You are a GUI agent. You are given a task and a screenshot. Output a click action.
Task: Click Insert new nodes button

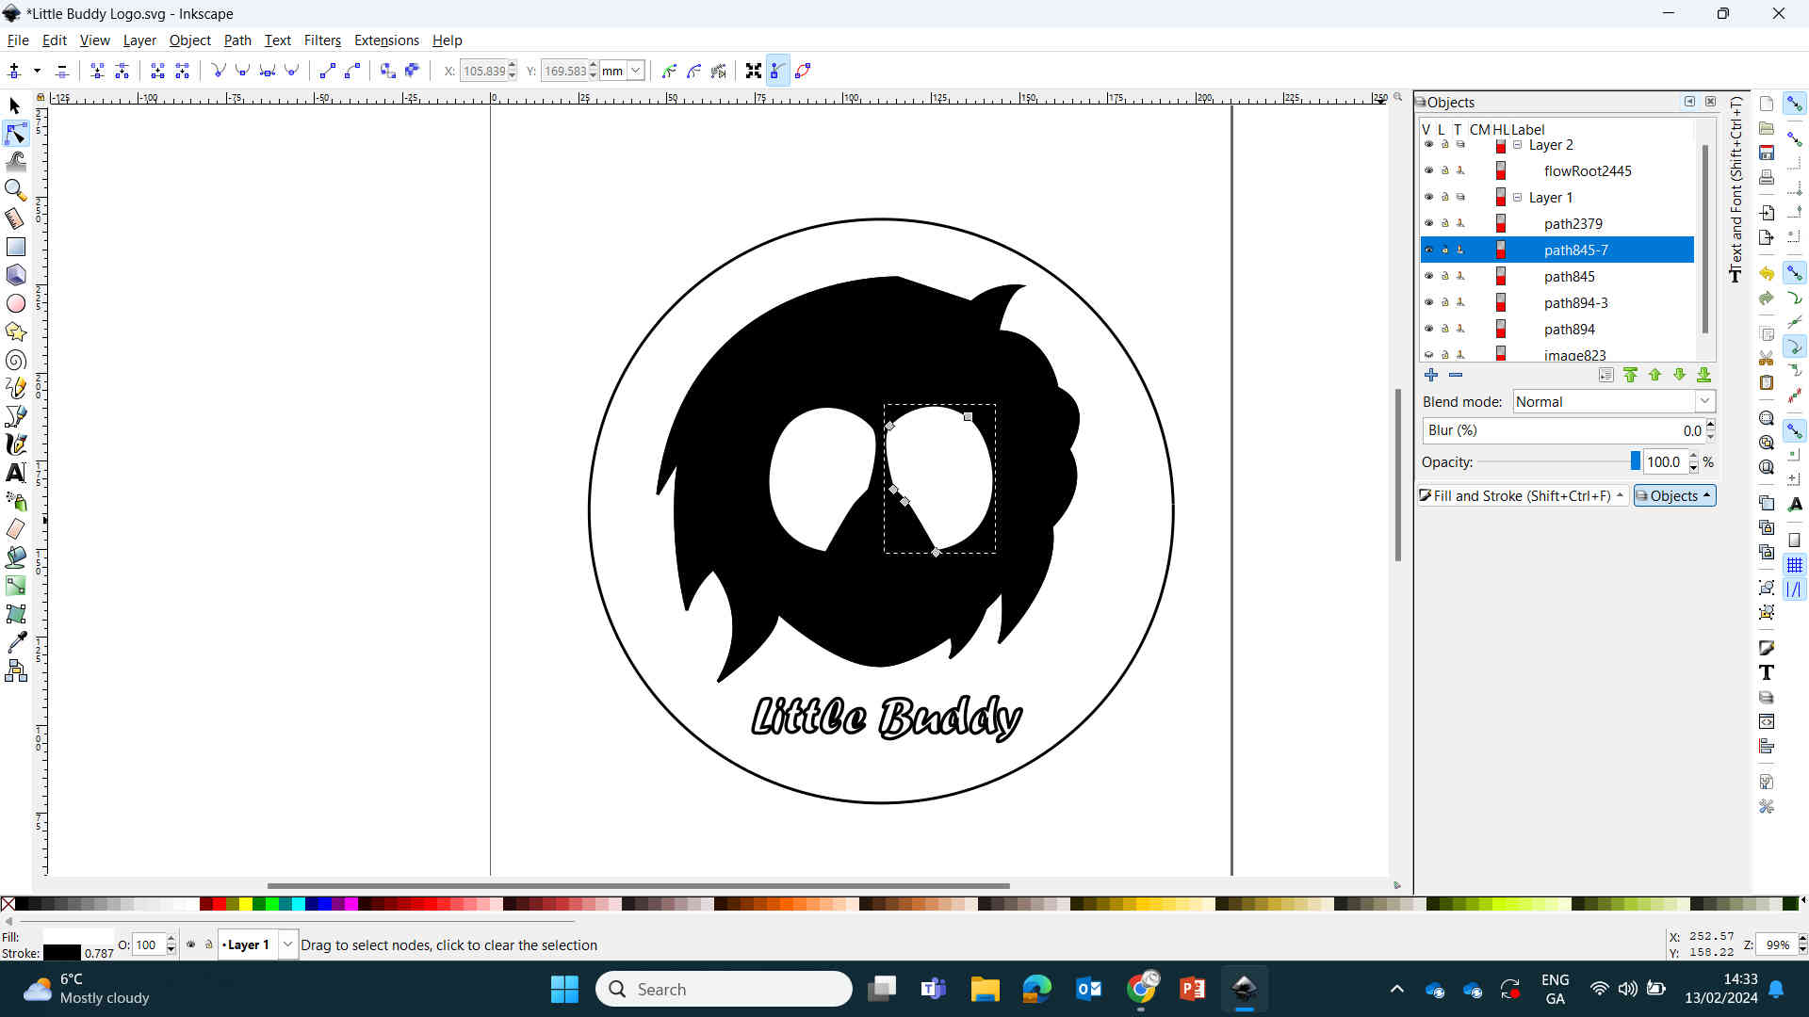coord(14,71)
